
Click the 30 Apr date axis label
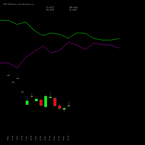pyautogui.click(x=68, y=138)
